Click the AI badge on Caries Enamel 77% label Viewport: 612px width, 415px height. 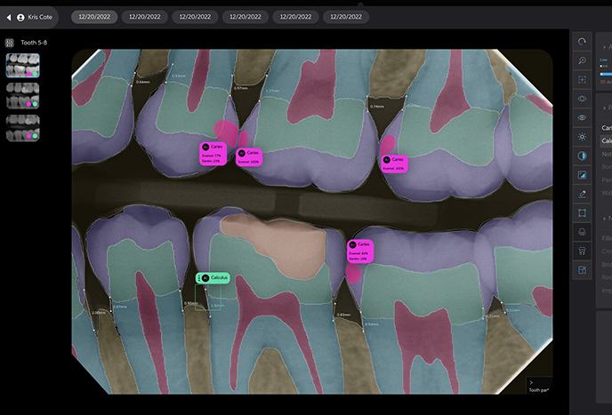tap(205, 147)
